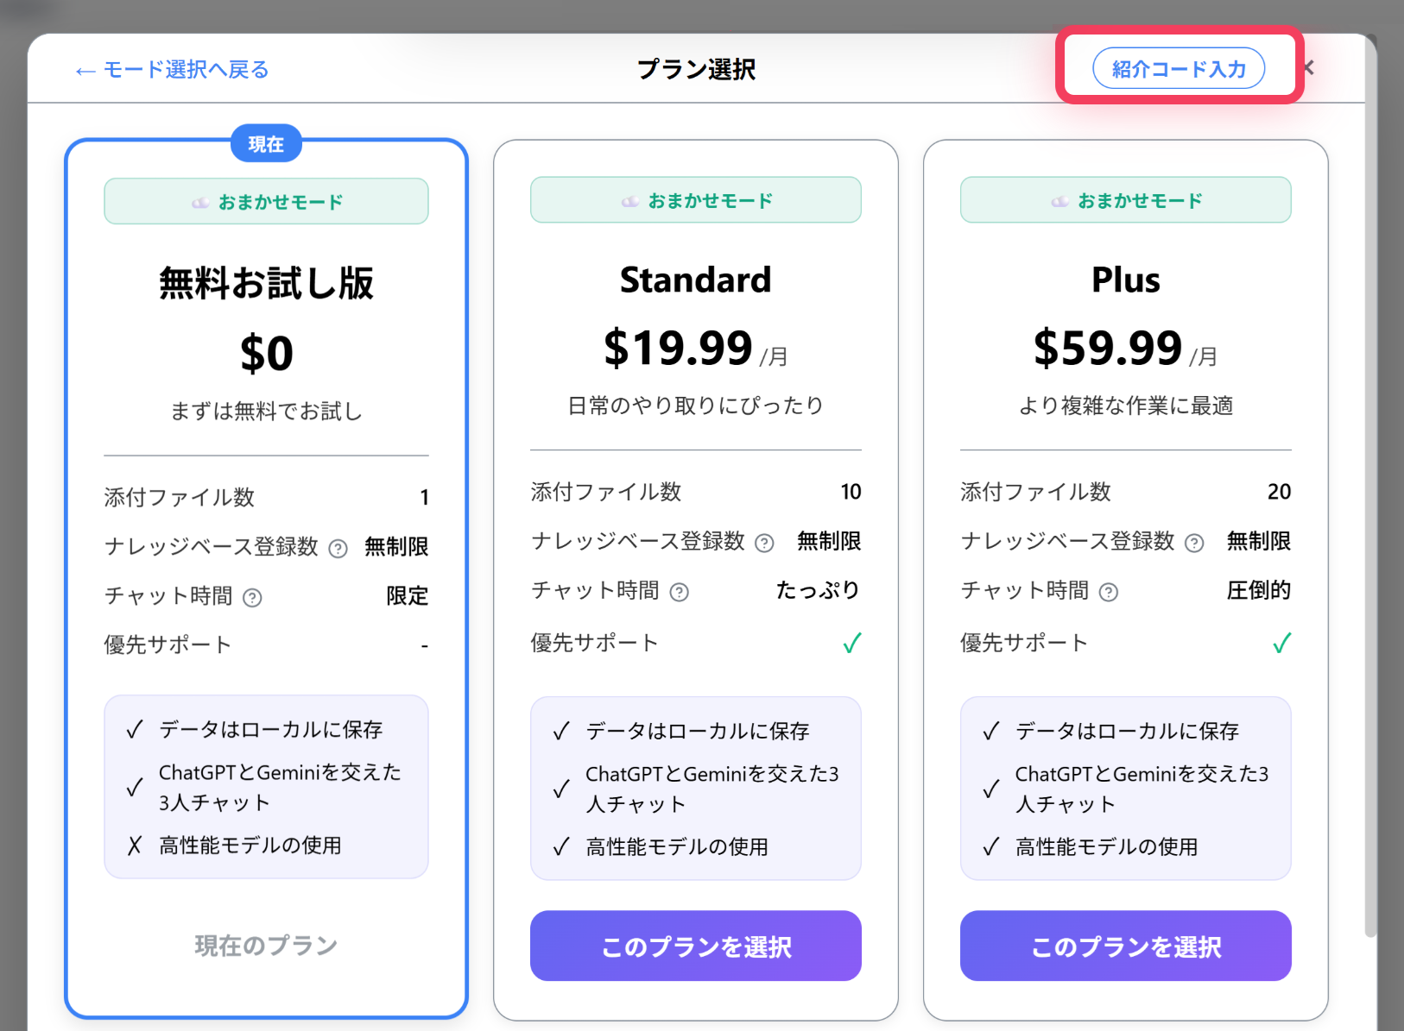Open the 紹介コード入力 referral code button
Image resolution: width=1404 pixels, height=1031 pixels.
tap(1179, 68)
